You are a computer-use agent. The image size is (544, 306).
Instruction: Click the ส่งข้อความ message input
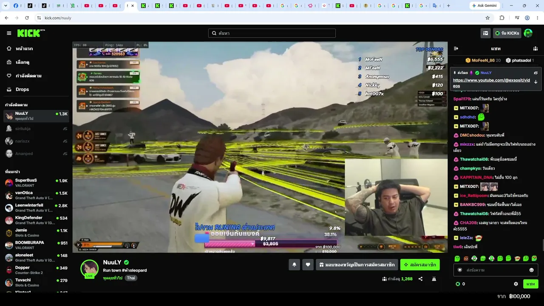click(496, 270)
